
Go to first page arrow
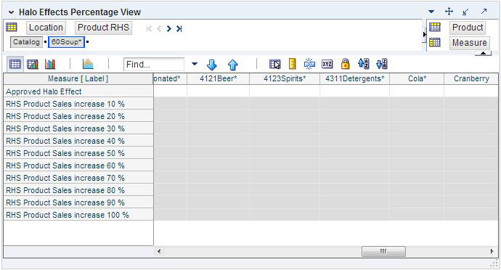(149, 29)
